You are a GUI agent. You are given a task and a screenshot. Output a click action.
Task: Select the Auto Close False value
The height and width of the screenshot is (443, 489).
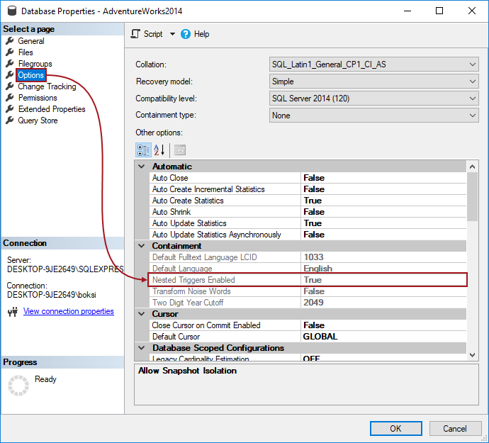(x=383, y=178)
